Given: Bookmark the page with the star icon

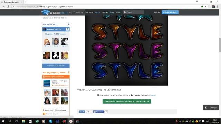Looking at the screenshot, I should click(206, 6).
